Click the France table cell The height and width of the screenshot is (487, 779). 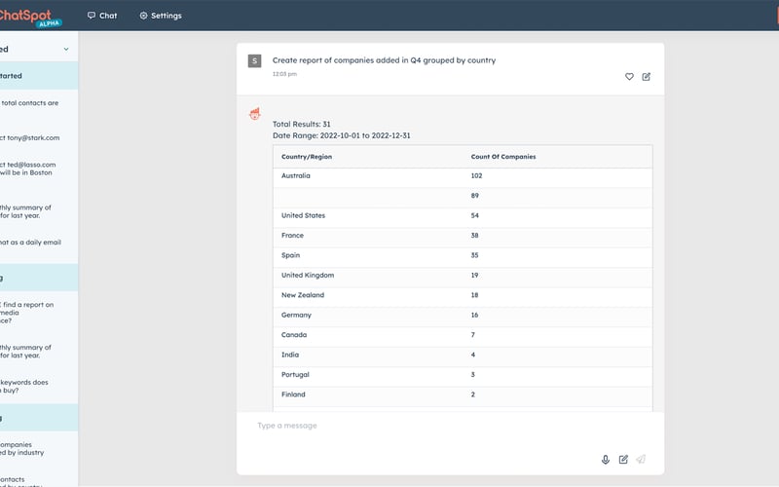pyautogui.click(x=292, y=236)
